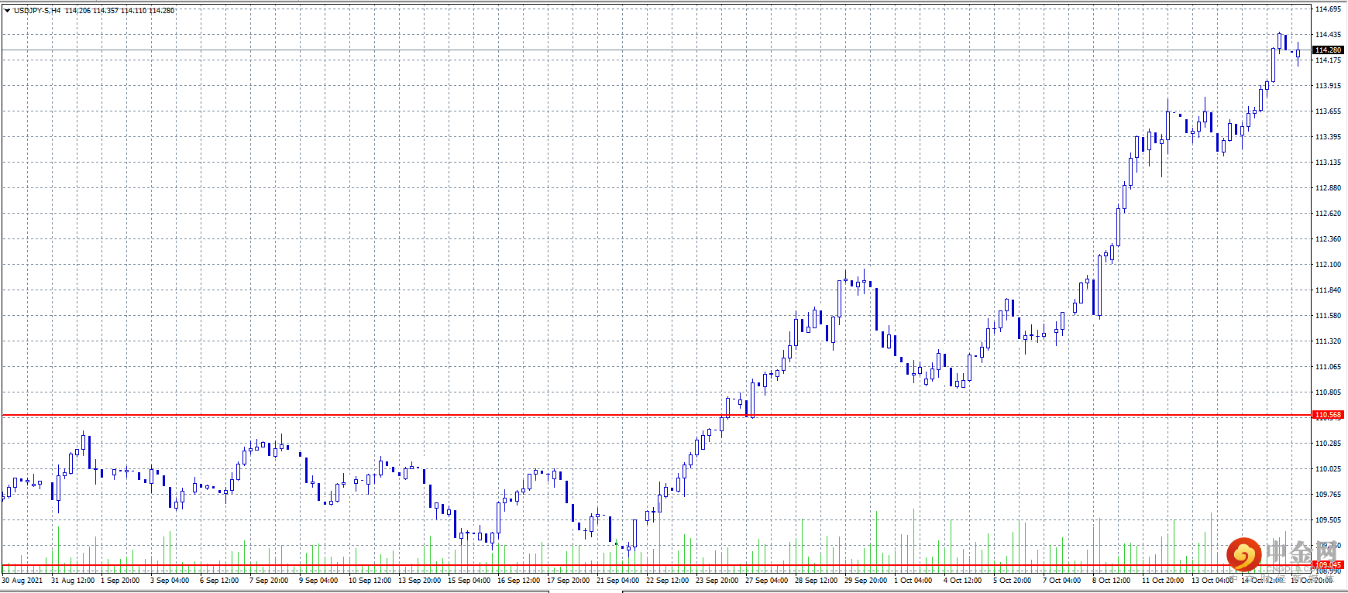Click the 112.360 price axis label

(1328, 239)
